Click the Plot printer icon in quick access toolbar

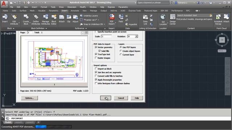(29, 3)
